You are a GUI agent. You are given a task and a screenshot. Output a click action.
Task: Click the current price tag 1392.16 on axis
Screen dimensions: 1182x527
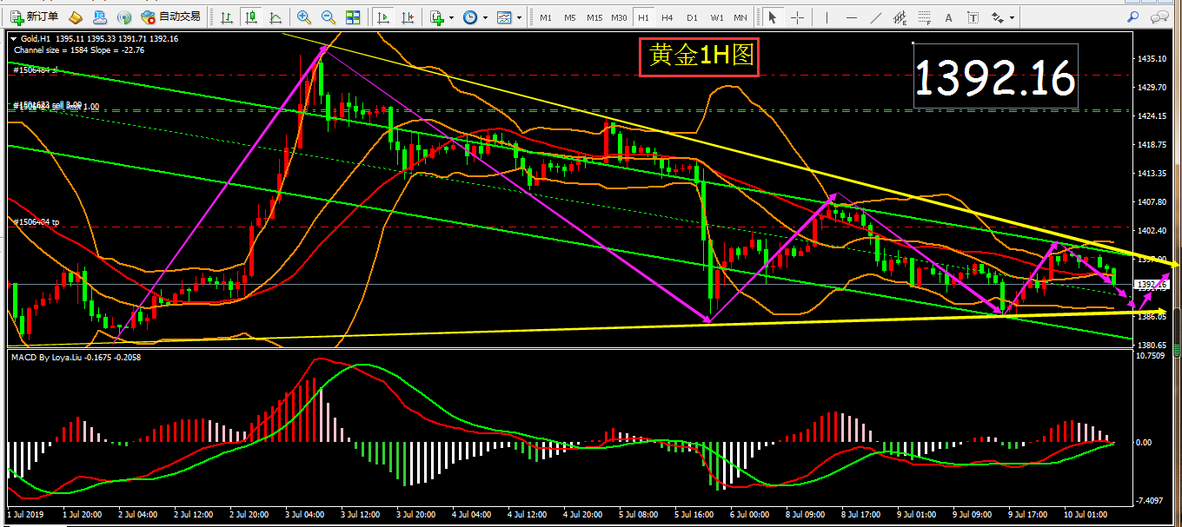click(x=1152, y=285)
